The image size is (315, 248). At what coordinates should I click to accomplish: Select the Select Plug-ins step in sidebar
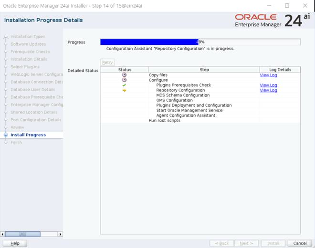point(25,67)
